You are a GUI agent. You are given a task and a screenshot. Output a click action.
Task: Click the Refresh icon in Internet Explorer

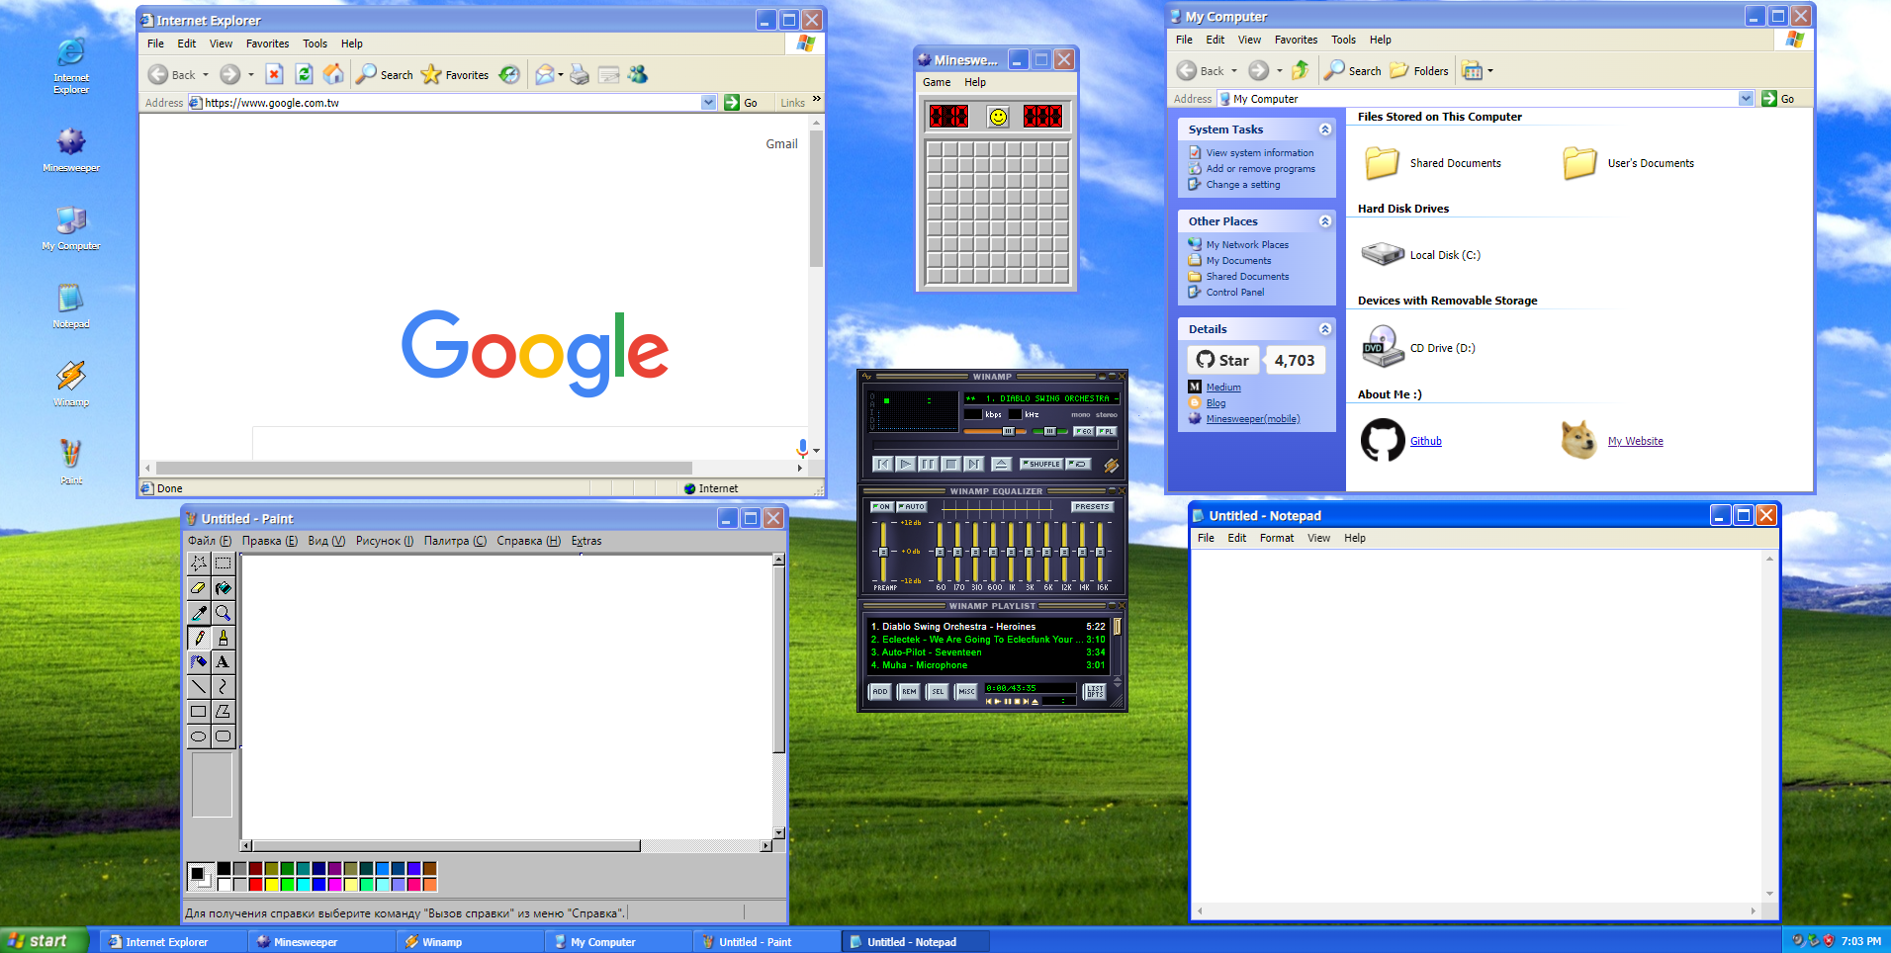pos(305,74)
